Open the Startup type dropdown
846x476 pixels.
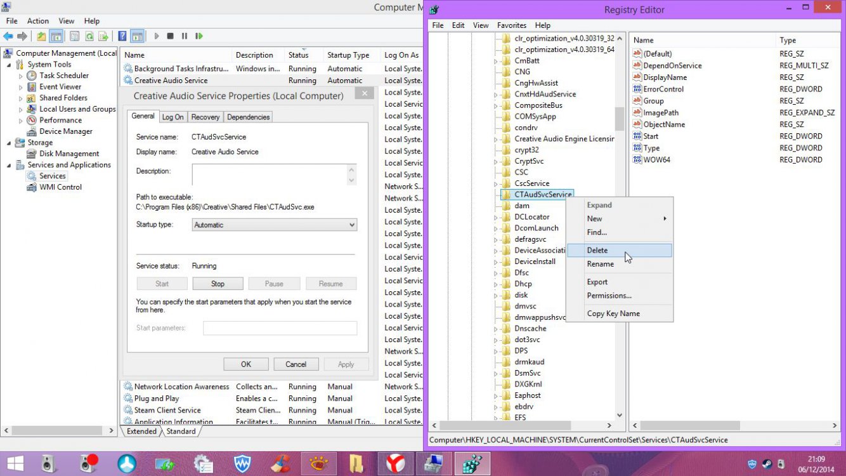click(274, 225)
